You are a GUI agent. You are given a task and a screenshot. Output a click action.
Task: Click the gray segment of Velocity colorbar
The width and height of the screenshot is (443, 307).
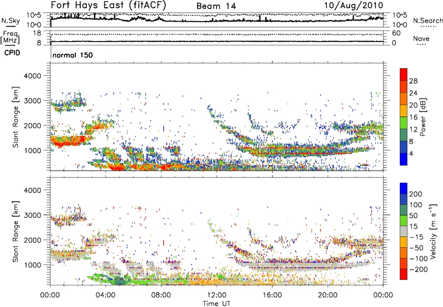point(404,232)
